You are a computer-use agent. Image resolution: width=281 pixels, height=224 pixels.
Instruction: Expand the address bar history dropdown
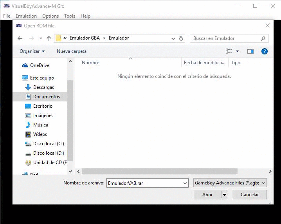point(173,38)
